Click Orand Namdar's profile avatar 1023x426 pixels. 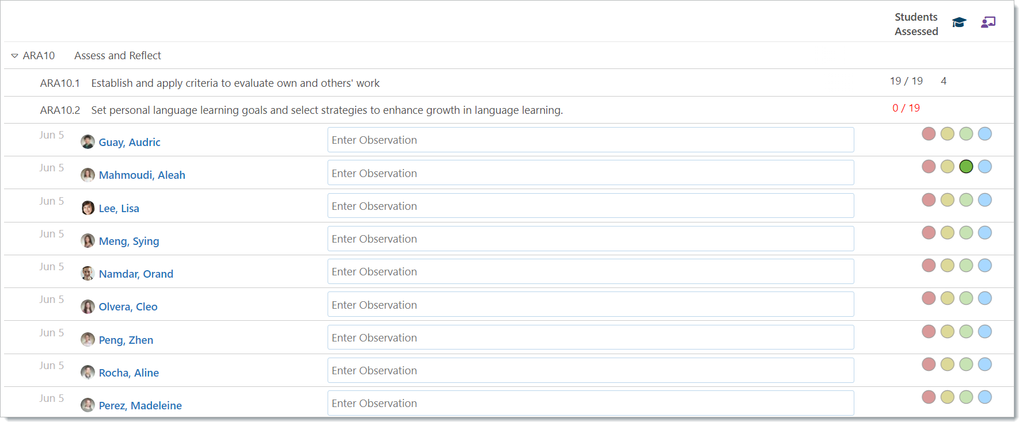click(x=88, y=274)
